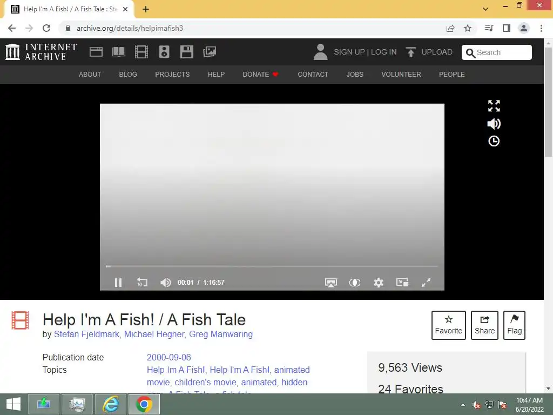Screen dimensions: 553x415
Task: Open the playback history clock icon
Action: pos(494,141)
